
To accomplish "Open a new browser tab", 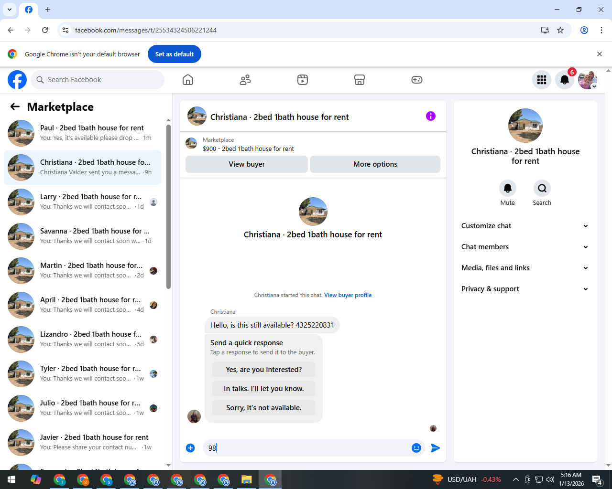I will click(x=48, y=10).
